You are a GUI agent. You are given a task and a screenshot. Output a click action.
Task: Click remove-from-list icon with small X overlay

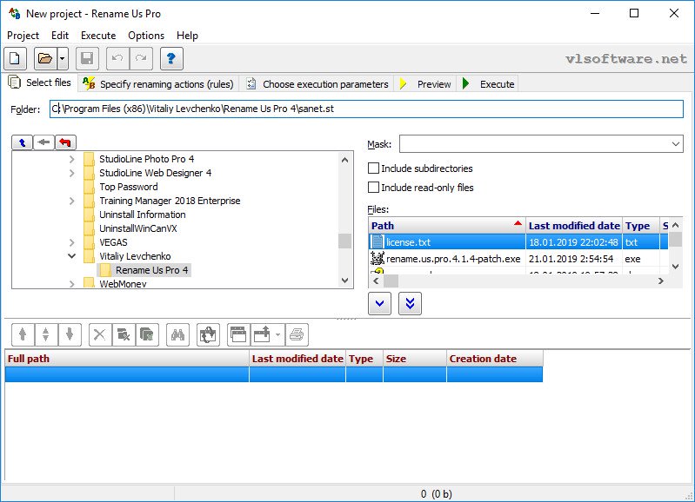pos(124,334)
